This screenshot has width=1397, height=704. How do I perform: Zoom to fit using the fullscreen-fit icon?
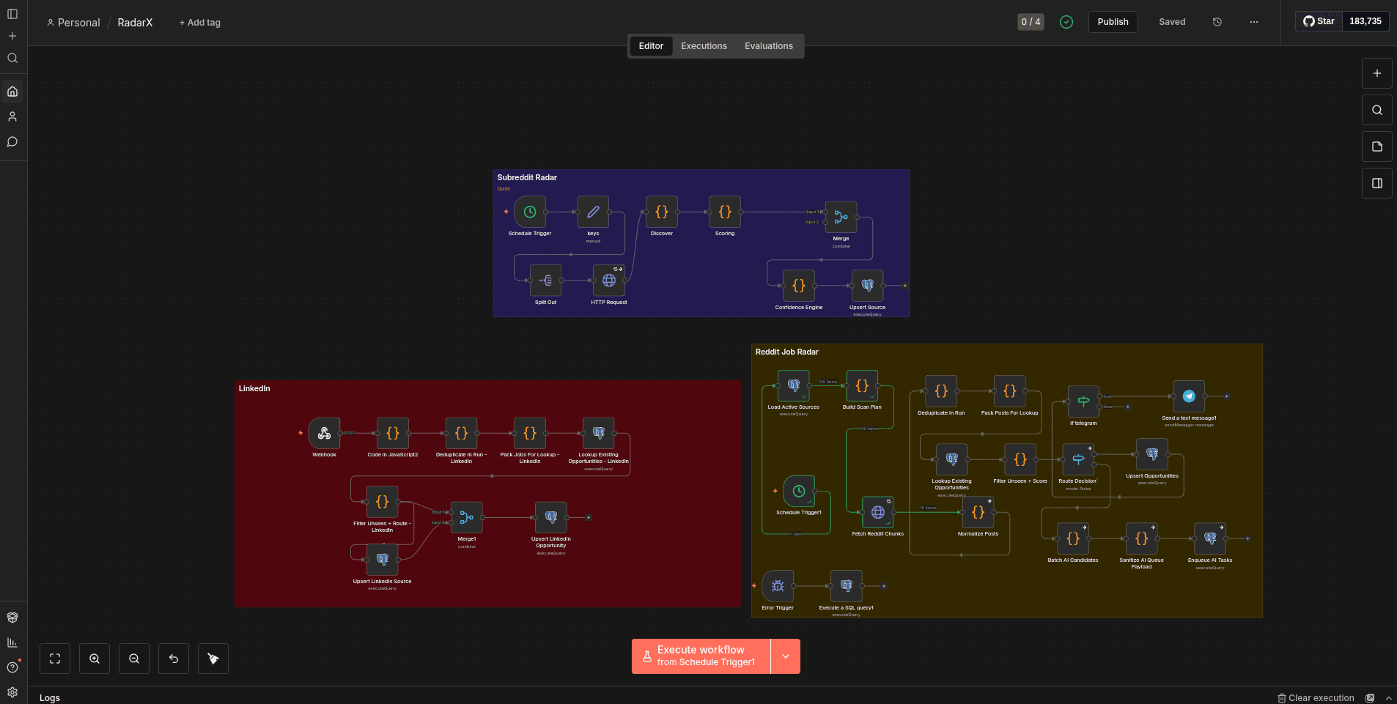tap(55, 658)
